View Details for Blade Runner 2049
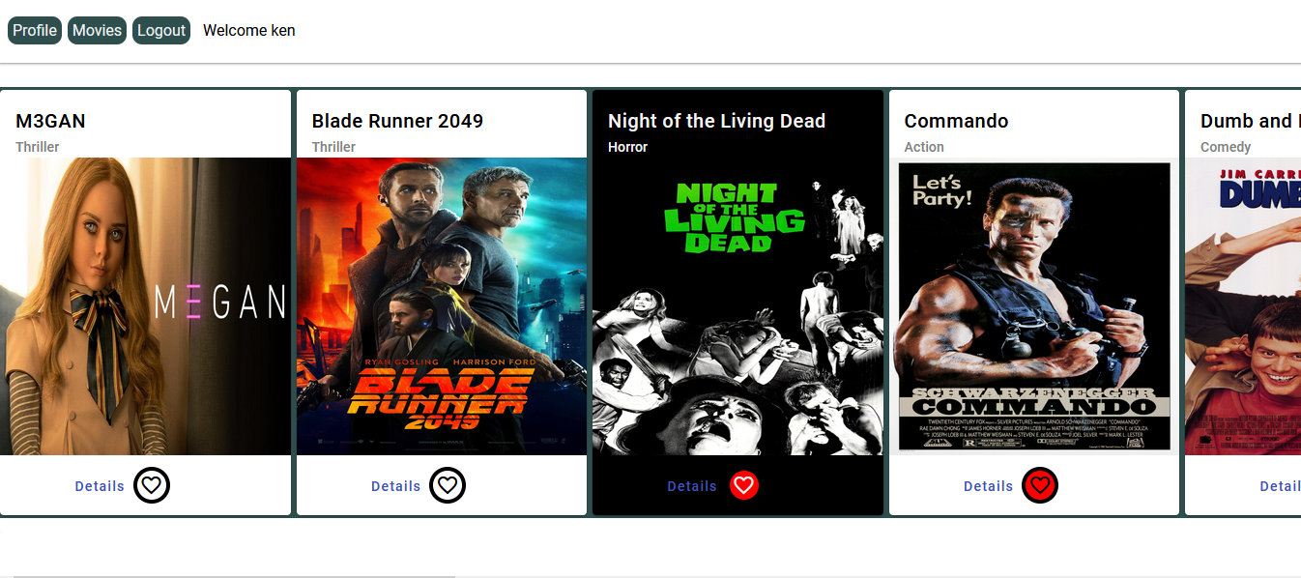The height and width of the screenshot is (578, 1301). click(395, 486)
